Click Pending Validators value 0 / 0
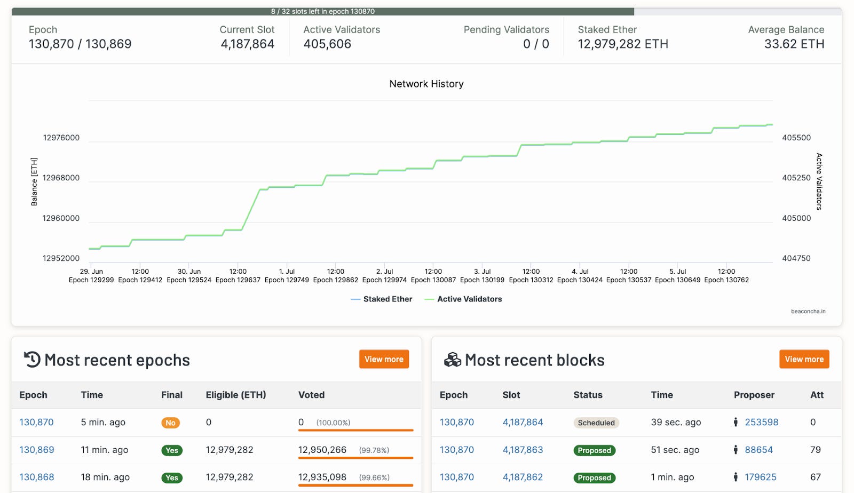854x493 pixels. click(536, 44)
